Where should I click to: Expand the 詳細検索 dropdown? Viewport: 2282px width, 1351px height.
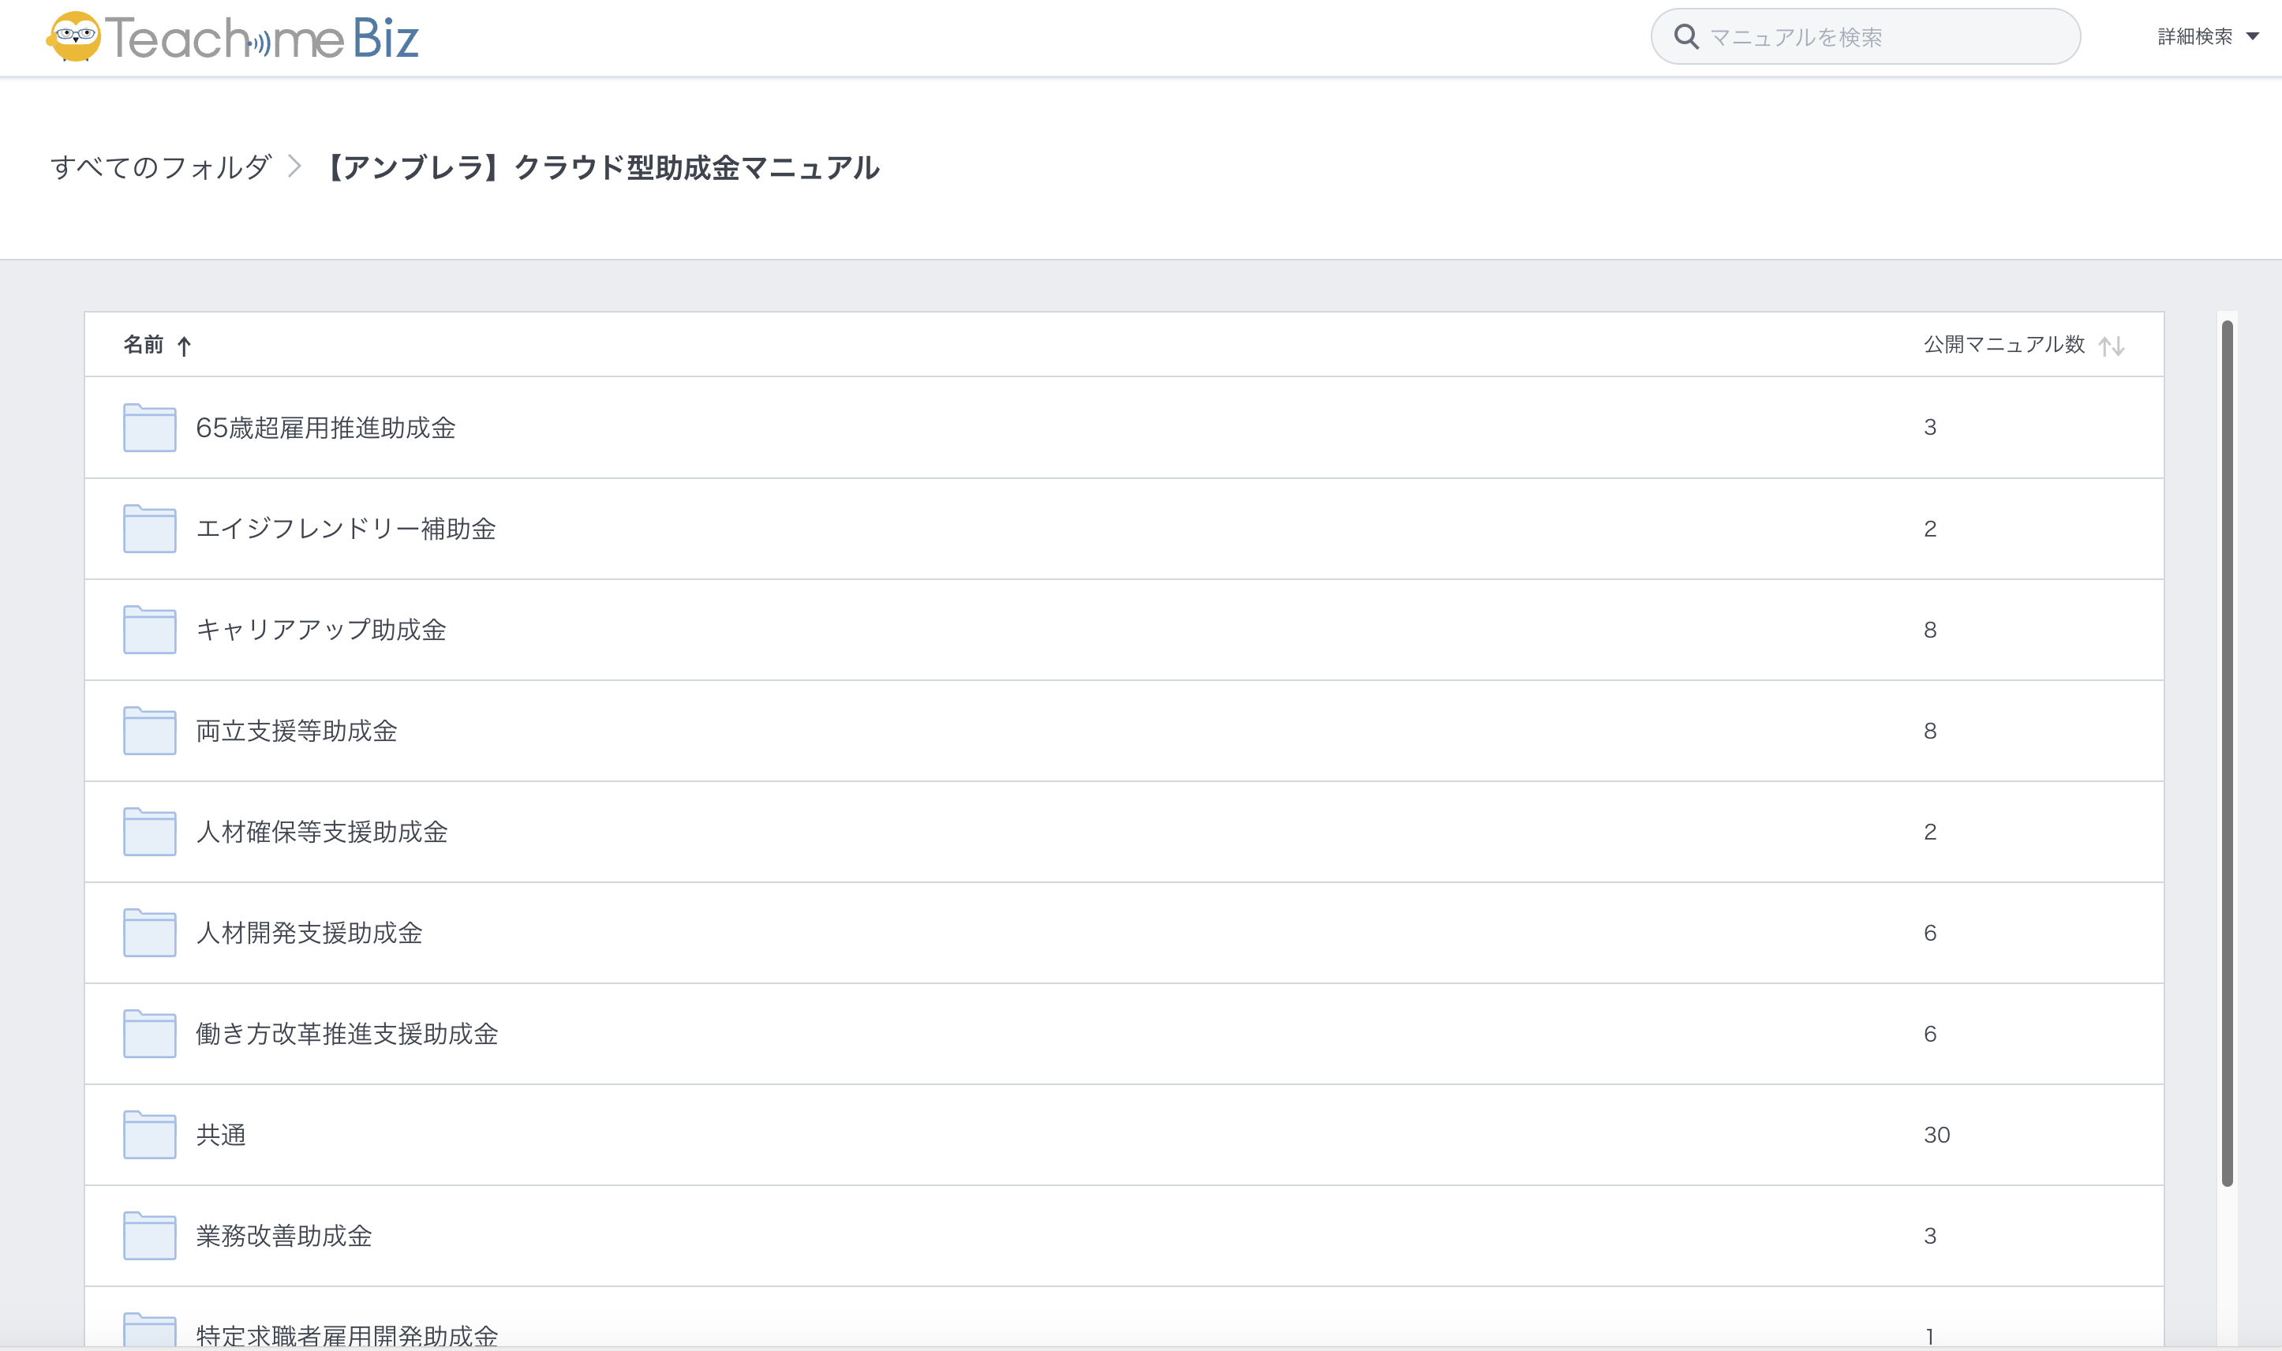2194,36
